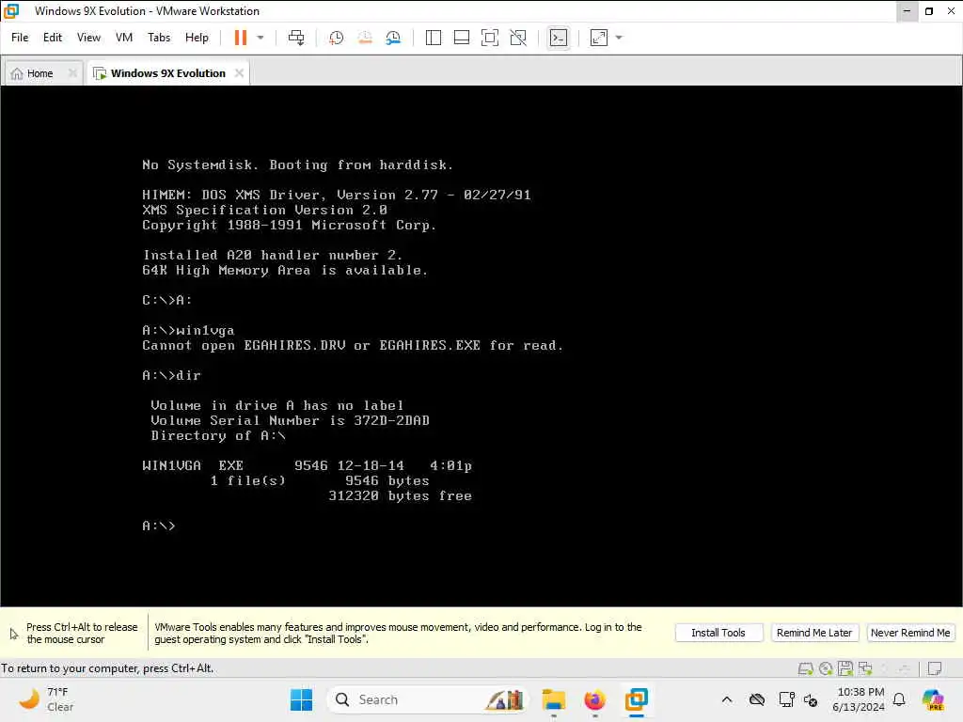Click the cloud sync tray icon
The height and width of the screenshot is (722, 963).
[757, 699]
